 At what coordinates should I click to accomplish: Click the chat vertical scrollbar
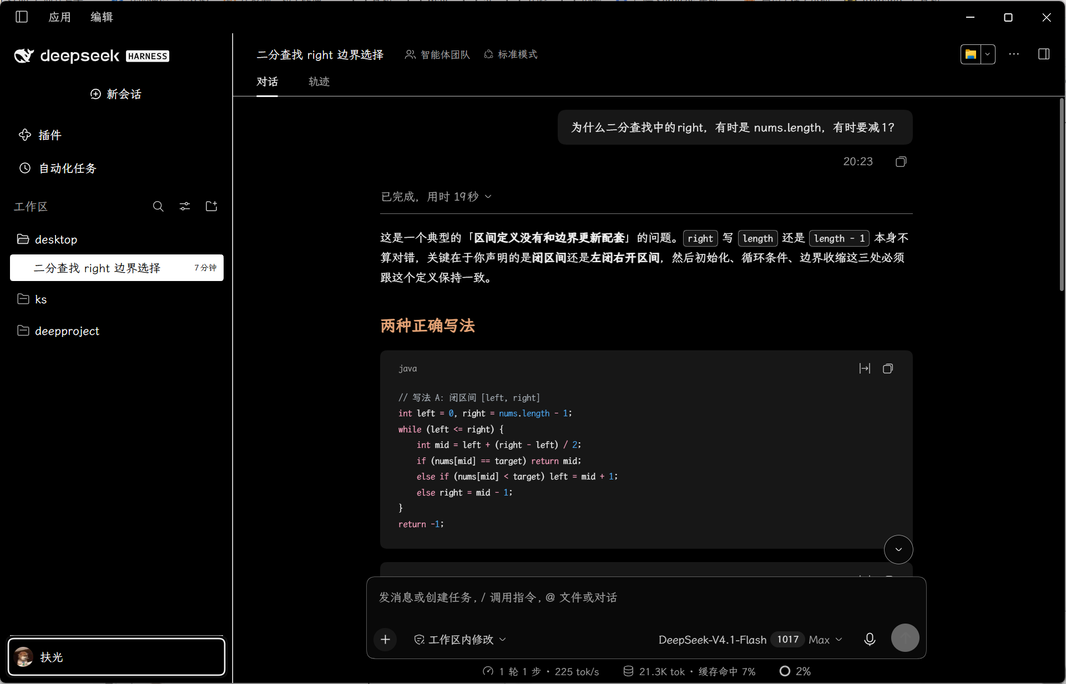(x=1061, y=194)
